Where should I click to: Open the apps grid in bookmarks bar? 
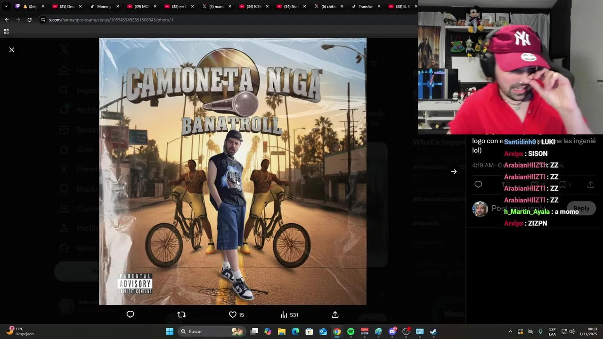click(x=6, y=32)
